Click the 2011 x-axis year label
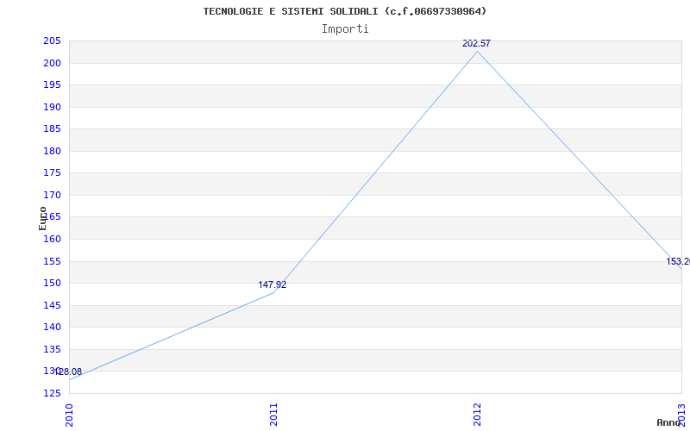 click(273, 414)
